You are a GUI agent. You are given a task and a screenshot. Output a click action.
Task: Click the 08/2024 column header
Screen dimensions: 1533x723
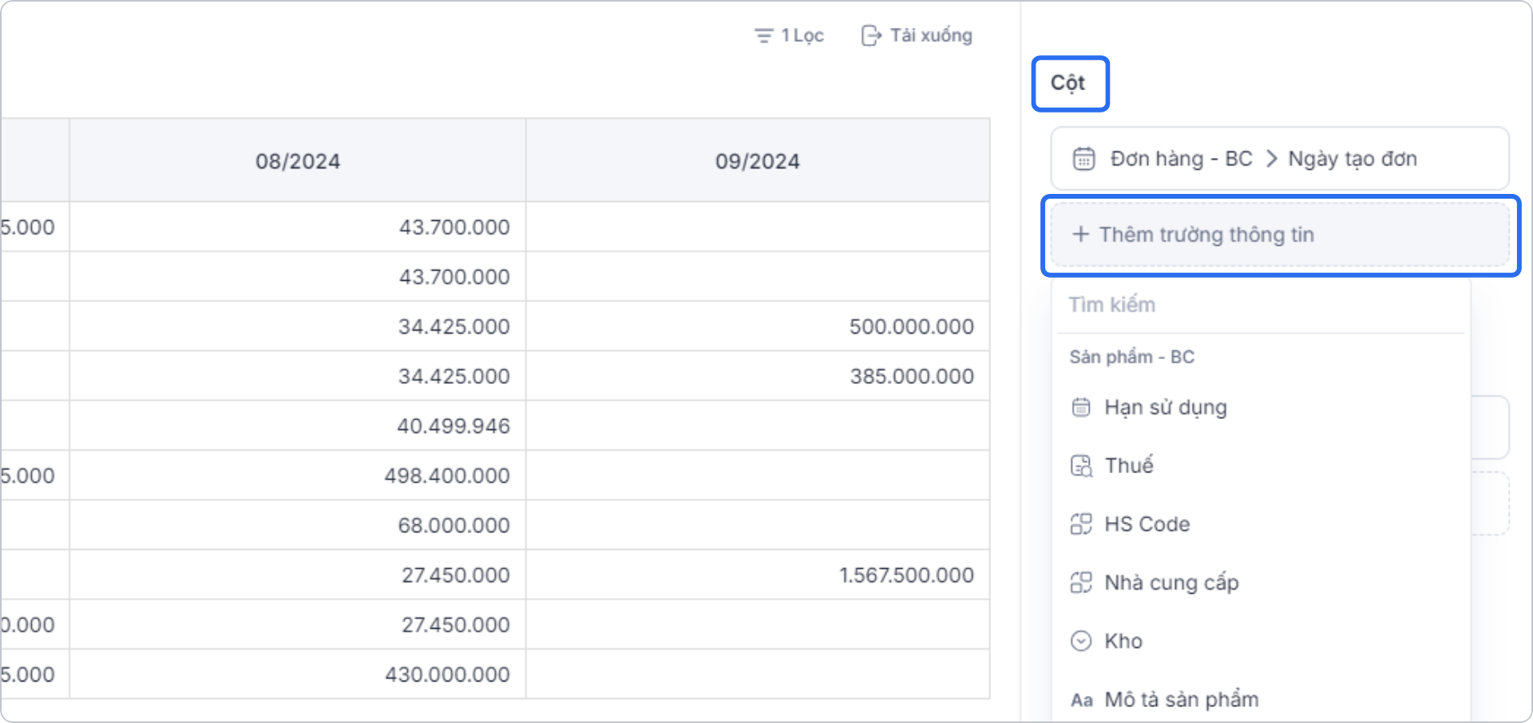(298, 161)
